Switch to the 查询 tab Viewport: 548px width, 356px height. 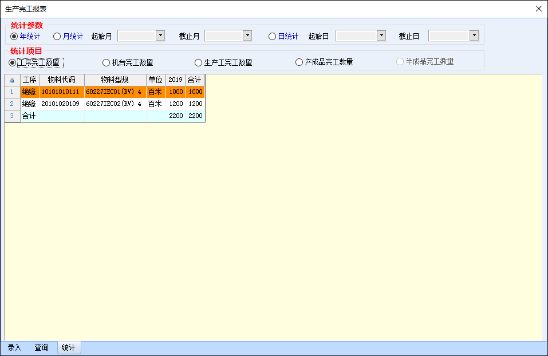(41, 347)
